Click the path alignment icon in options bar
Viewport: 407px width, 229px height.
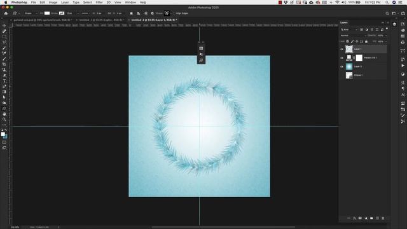pyautogui.click(x=139, y=13)
